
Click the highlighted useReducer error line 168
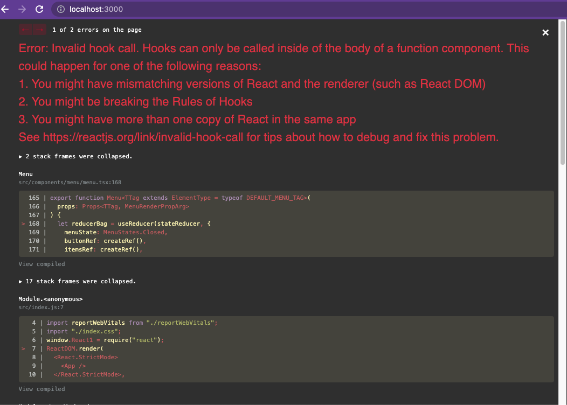pos(162,224)
